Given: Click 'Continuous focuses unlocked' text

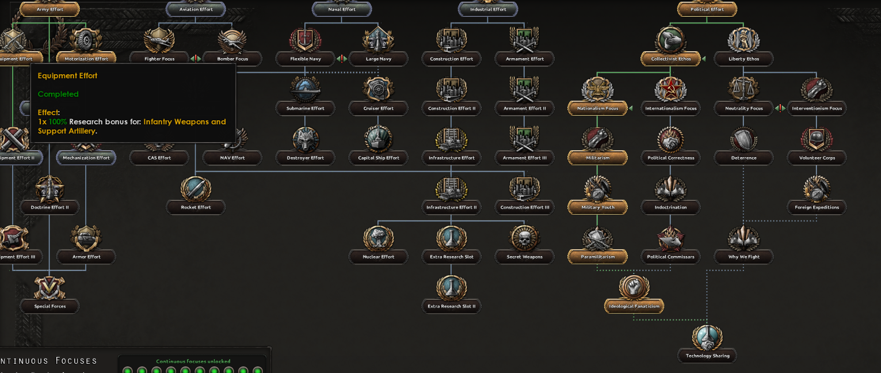Looking at the screenshot, I should pos(193,361).
